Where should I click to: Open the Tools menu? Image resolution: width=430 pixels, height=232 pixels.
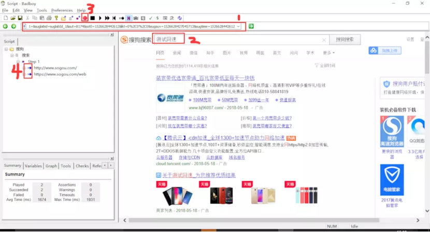[41, 10]
